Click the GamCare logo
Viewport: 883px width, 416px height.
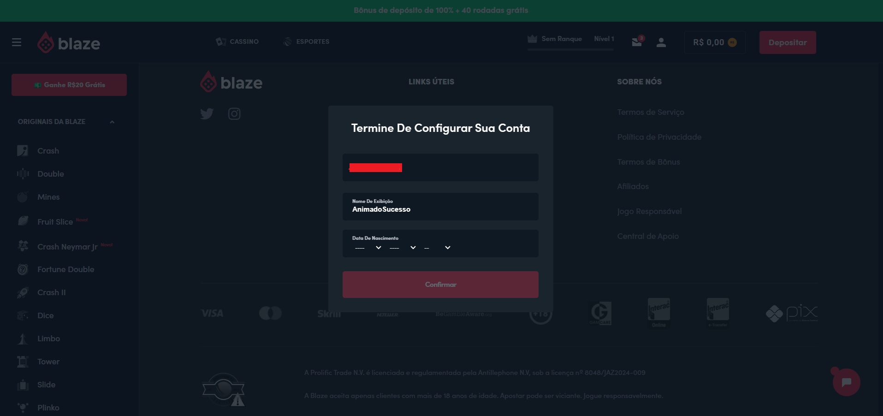tap(601, 314)
